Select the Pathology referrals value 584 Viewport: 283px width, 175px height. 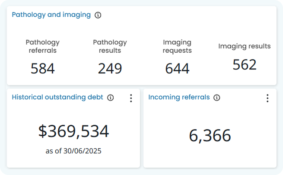click(x=43, y=69)
